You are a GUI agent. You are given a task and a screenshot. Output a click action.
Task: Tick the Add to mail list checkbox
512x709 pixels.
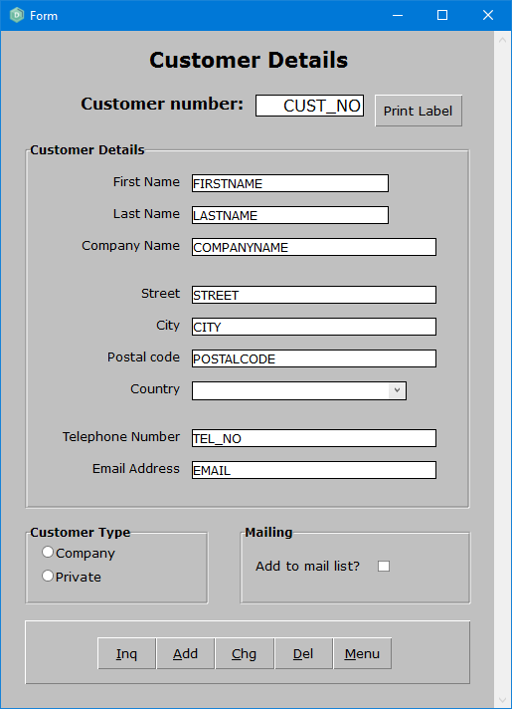384,567
